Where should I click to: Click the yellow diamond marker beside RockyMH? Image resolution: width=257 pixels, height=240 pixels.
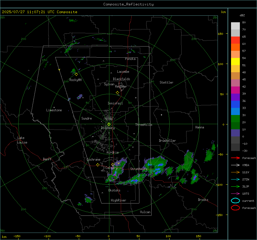(76, 74)
